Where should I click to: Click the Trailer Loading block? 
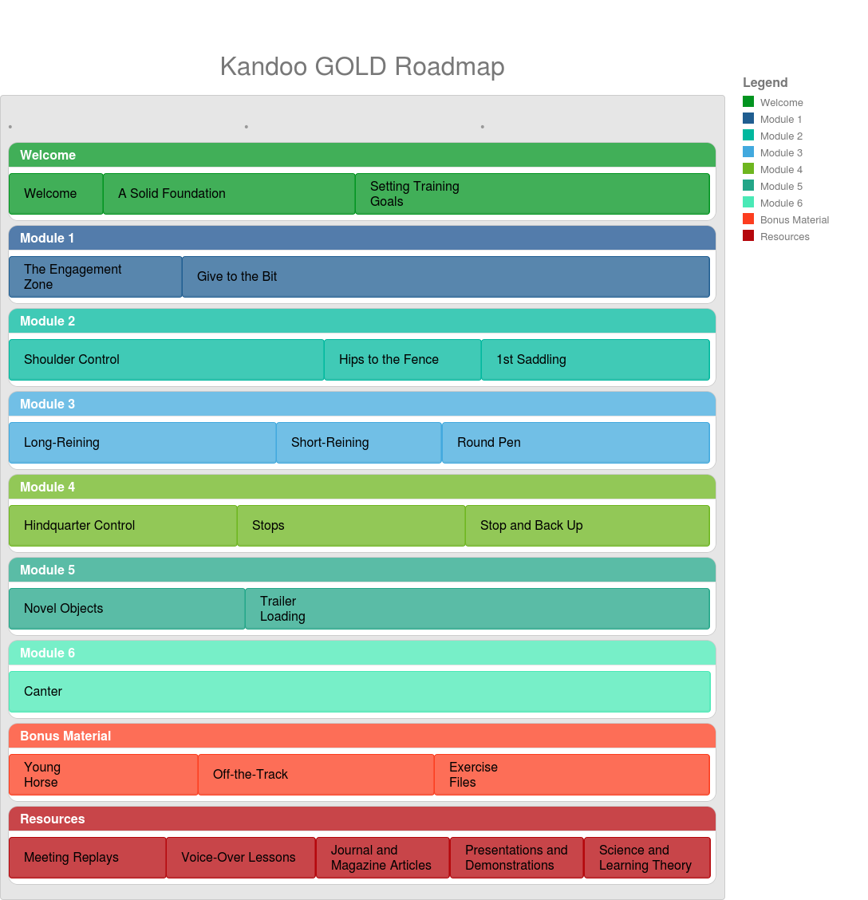pos(478,609)
